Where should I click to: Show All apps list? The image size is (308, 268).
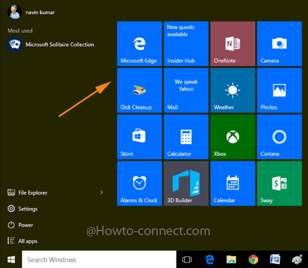pos(22,241)
